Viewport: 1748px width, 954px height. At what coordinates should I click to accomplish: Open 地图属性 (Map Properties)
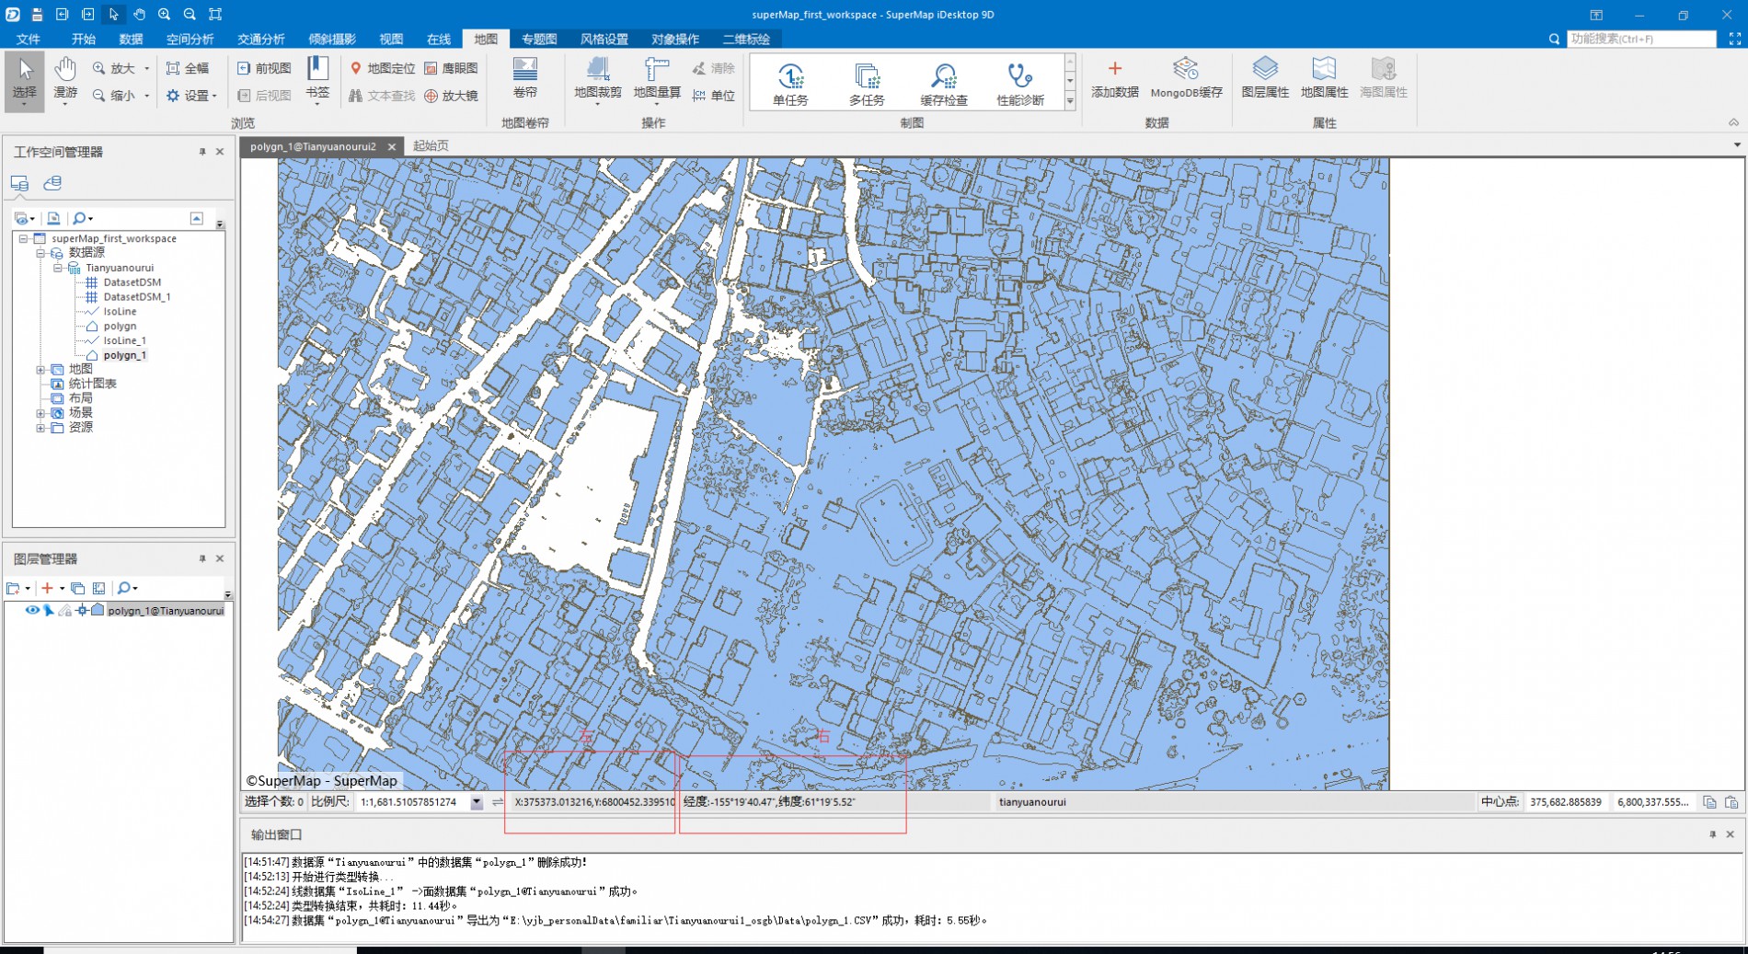(x=1324, y=77)
